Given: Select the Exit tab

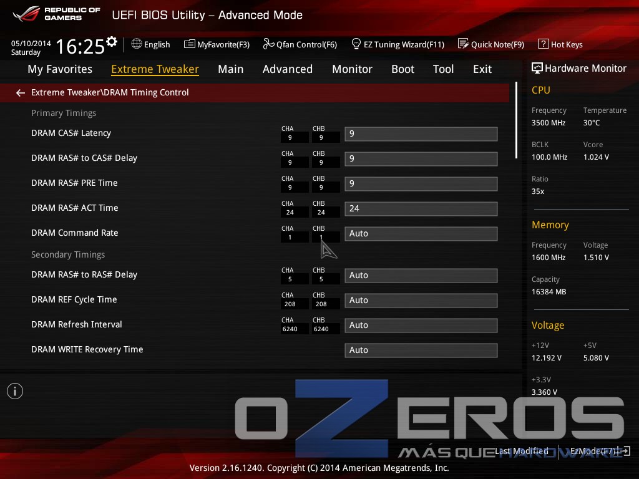Looking at the screenshot, I should 482,69.
